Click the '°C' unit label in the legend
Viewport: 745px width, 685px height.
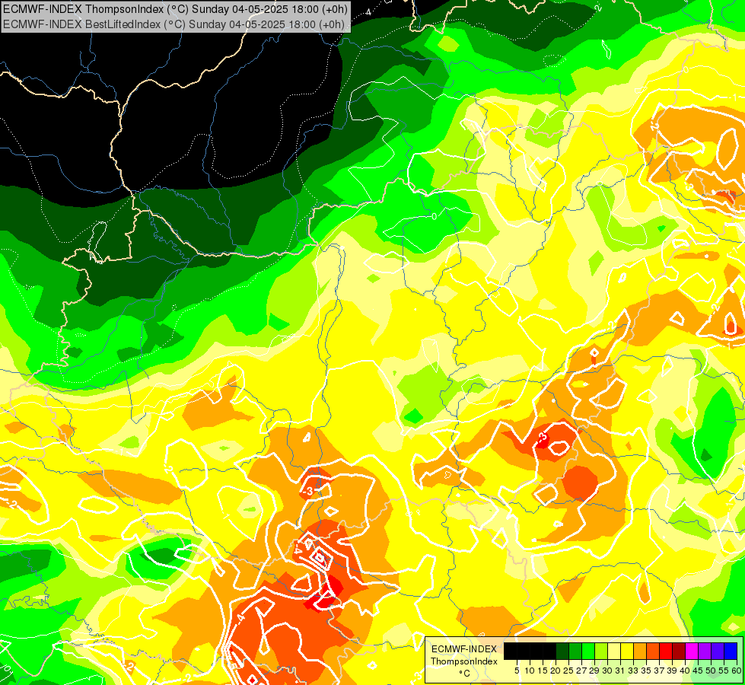(465, 674)
